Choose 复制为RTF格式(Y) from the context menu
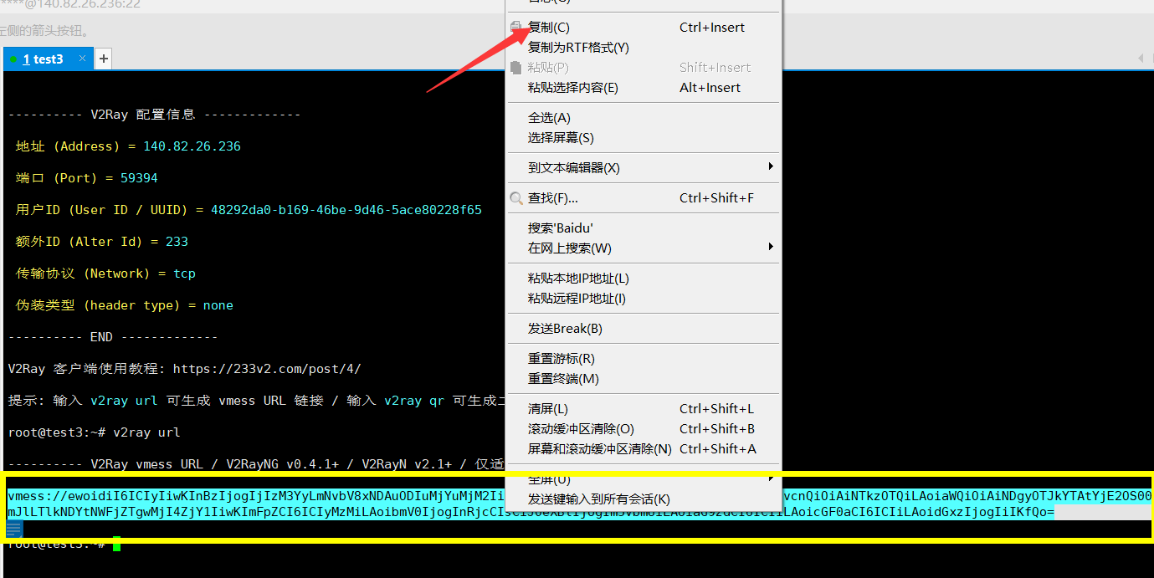This screenshot has height=578, width=1154. point(578,48)
